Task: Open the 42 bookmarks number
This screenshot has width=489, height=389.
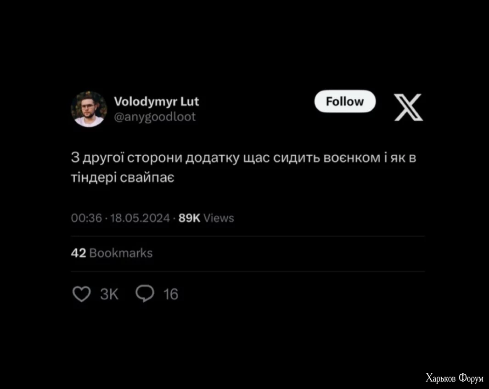Action: 78,253
